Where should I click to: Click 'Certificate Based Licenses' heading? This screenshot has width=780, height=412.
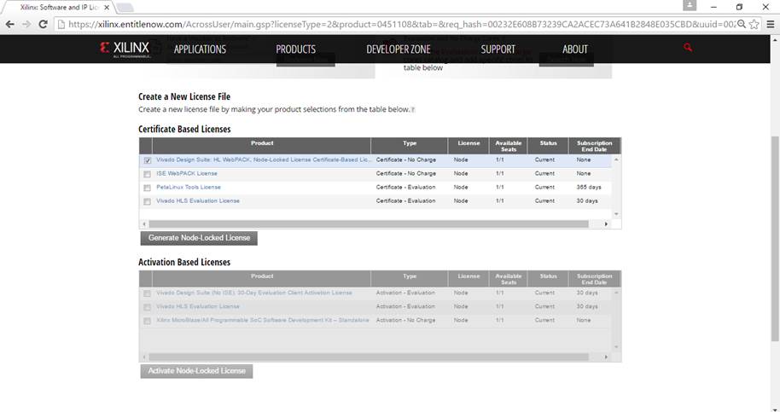tap(184, 129)
